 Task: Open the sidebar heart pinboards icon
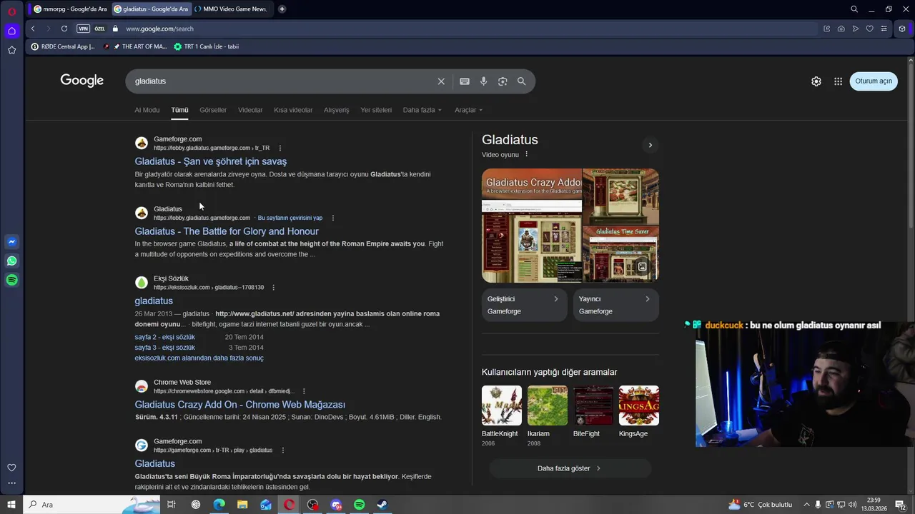(x=11, y=468)
